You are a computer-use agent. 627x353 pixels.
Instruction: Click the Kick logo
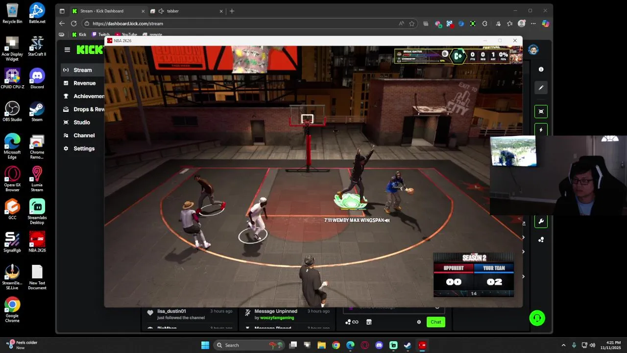pos(90,50)
